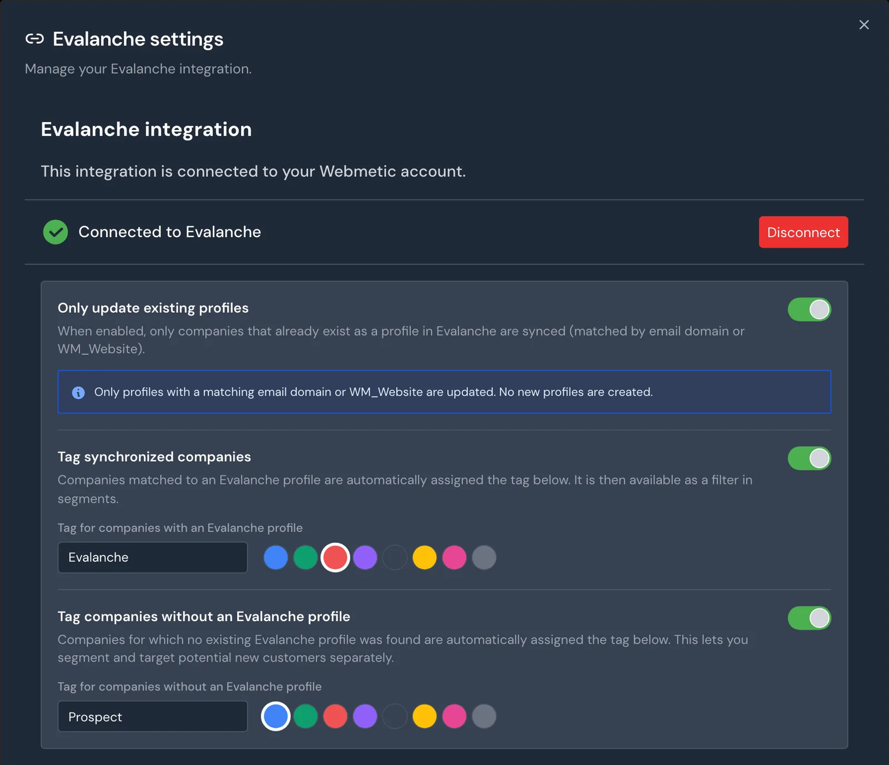Click the 'Tag companies without an Evalanche profile' heading

204,617
